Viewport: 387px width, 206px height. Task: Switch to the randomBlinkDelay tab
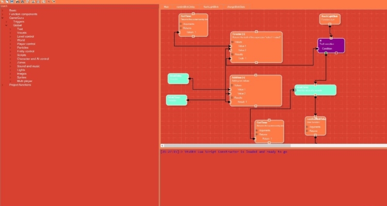(x=185, y=7)
